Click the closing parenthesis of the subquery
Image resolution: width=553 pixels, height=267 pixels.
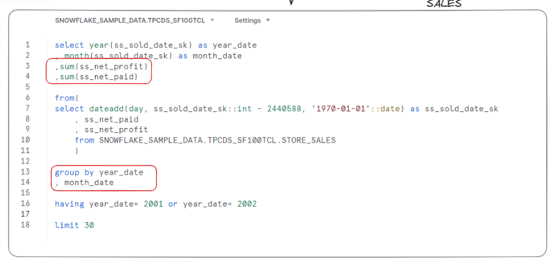tap(77, 151)
